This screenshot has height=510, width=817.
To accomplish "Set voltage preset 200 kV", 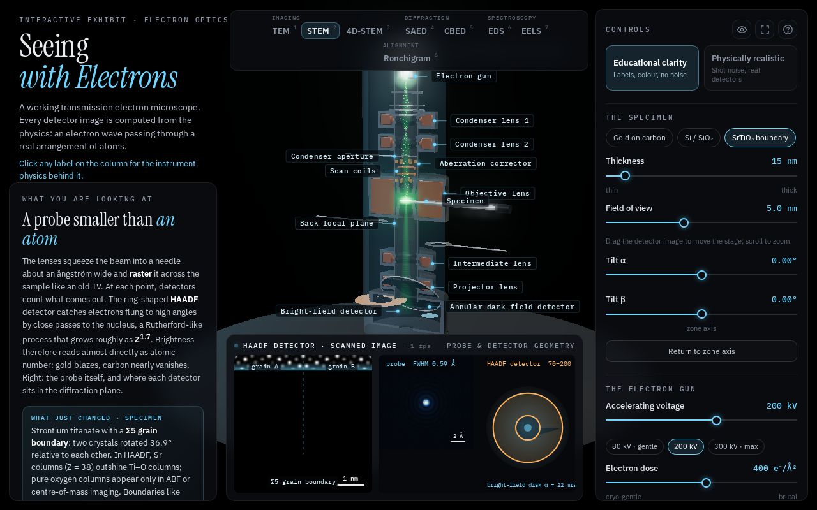I will tap(686, 446).
